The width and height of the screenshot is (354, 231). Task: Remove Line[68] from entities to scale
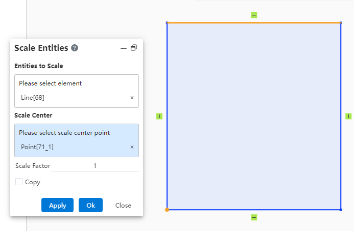pos(132,98)
